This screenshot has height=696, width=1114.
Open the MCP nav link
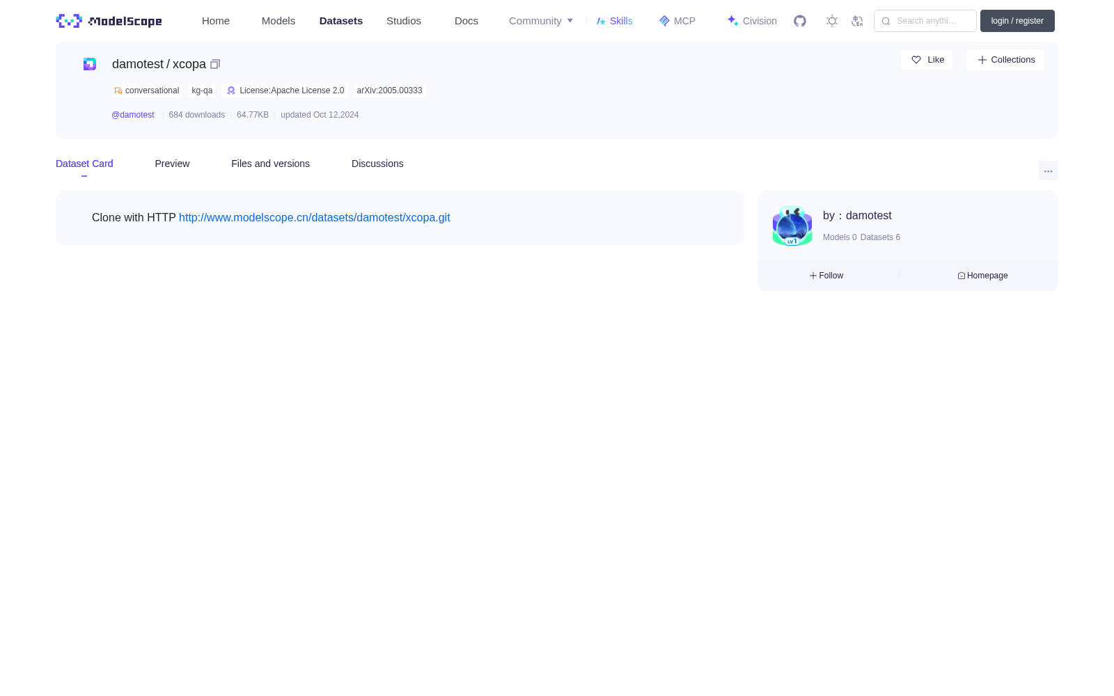(x=677, y=21)
